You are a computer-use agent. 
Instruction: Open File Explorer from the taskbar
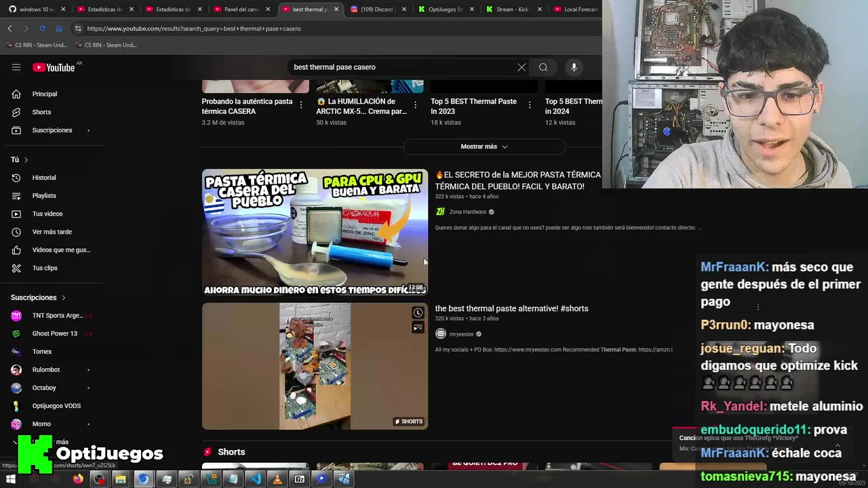coord(120,479)
